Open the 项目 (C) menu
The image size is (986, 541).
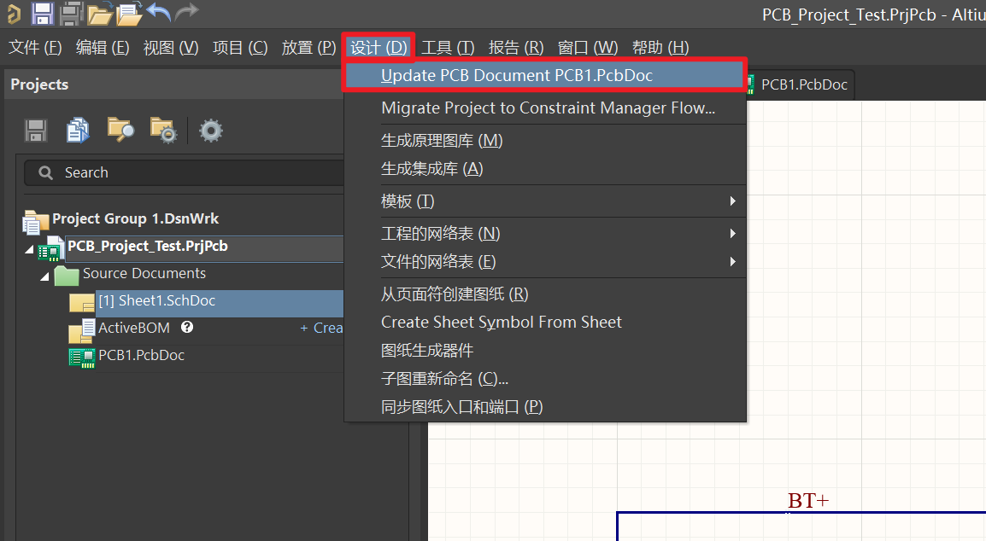click(x=240, y=48)
